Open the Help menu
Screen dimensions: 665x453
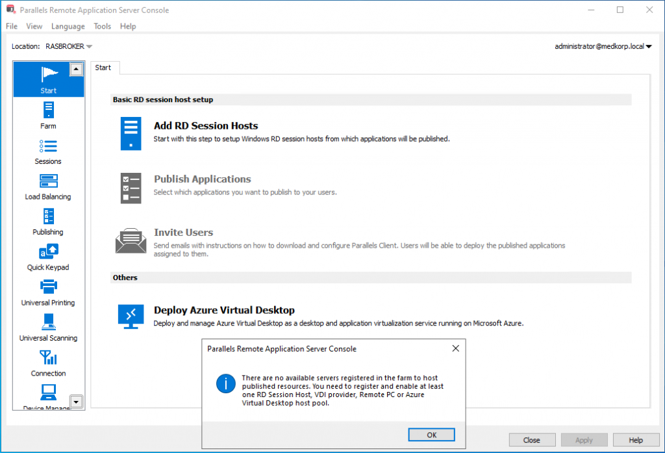pos(128,27)
